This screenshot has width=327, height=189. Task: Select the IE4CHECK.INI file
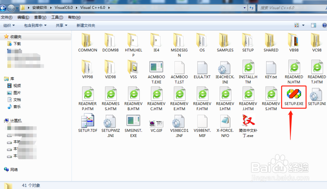[225, 72]
